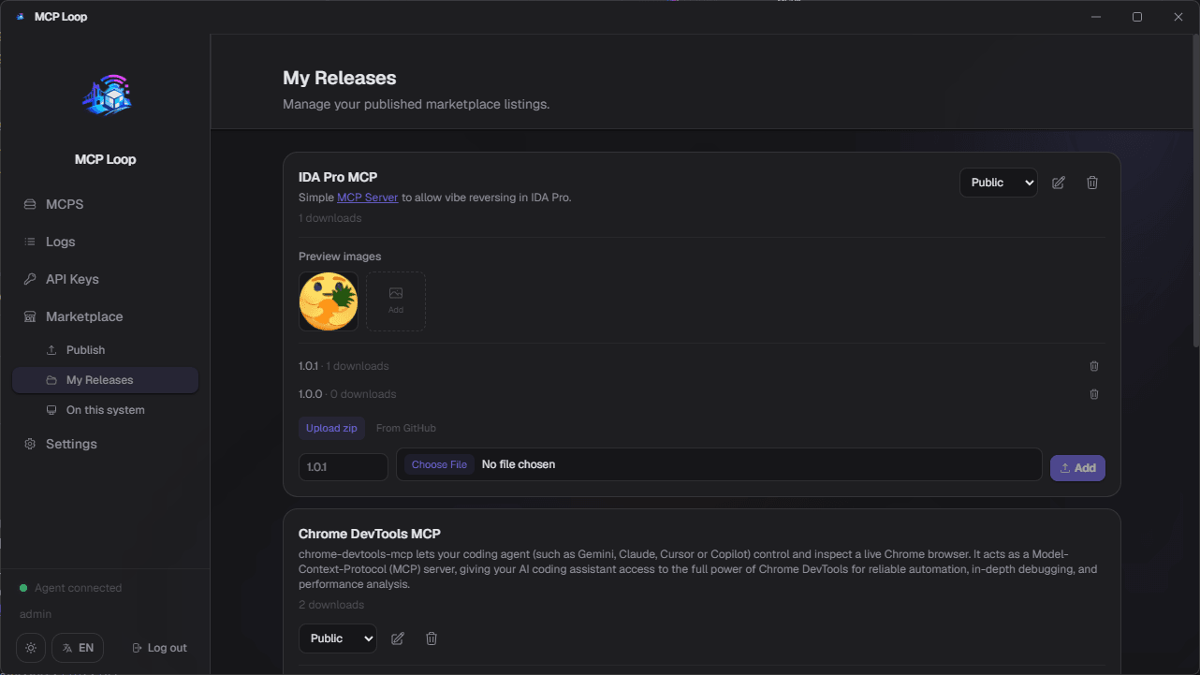Image resolution: width=1200 pixels, height=675 pixels.
Task: Click the Preview images label
Action: 340,257
